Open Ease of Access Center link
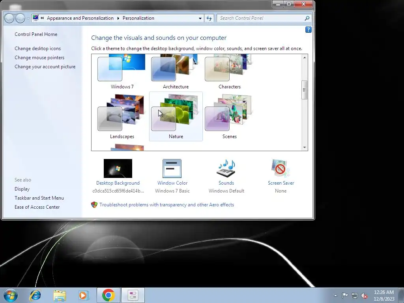This screenshot has height=303, width=404. (x=37, y=207)
